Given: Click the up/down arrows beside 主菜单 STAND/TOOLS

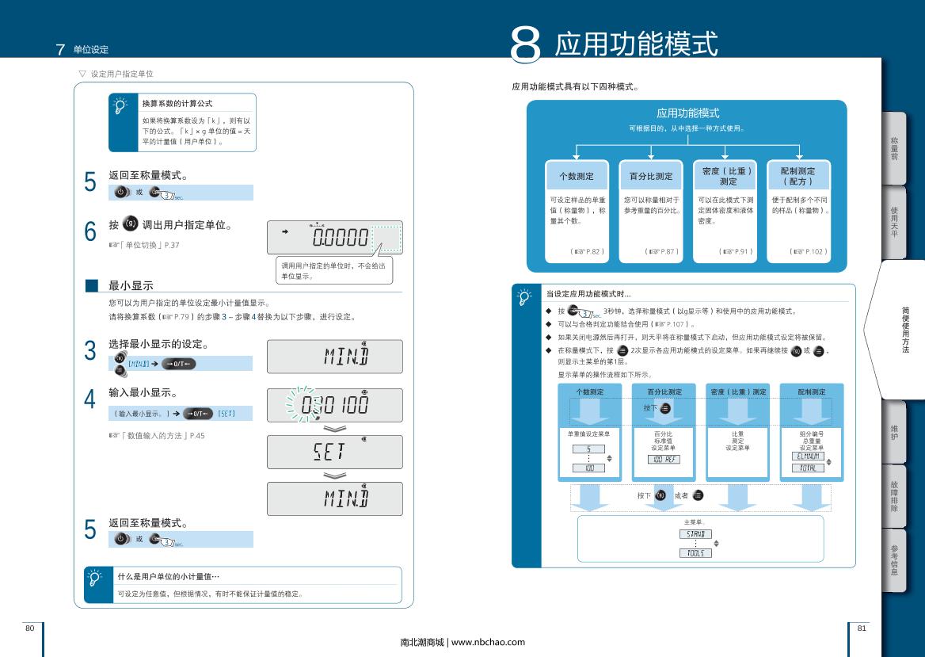Looking at the screenshot, I should coord(717,543).
